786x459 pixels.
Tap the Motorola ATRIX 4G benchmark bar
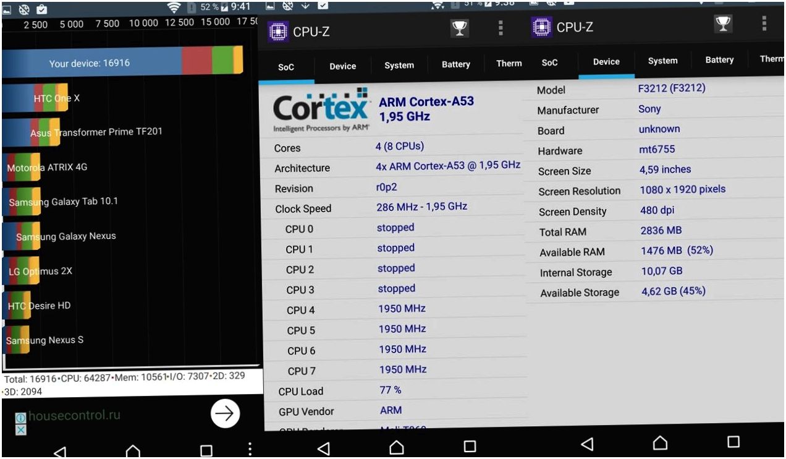[22, 167]
